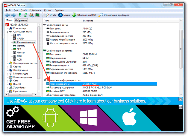Select Память in the tree
This screenshot has width=188, height=136.
(x=21, y=46)
